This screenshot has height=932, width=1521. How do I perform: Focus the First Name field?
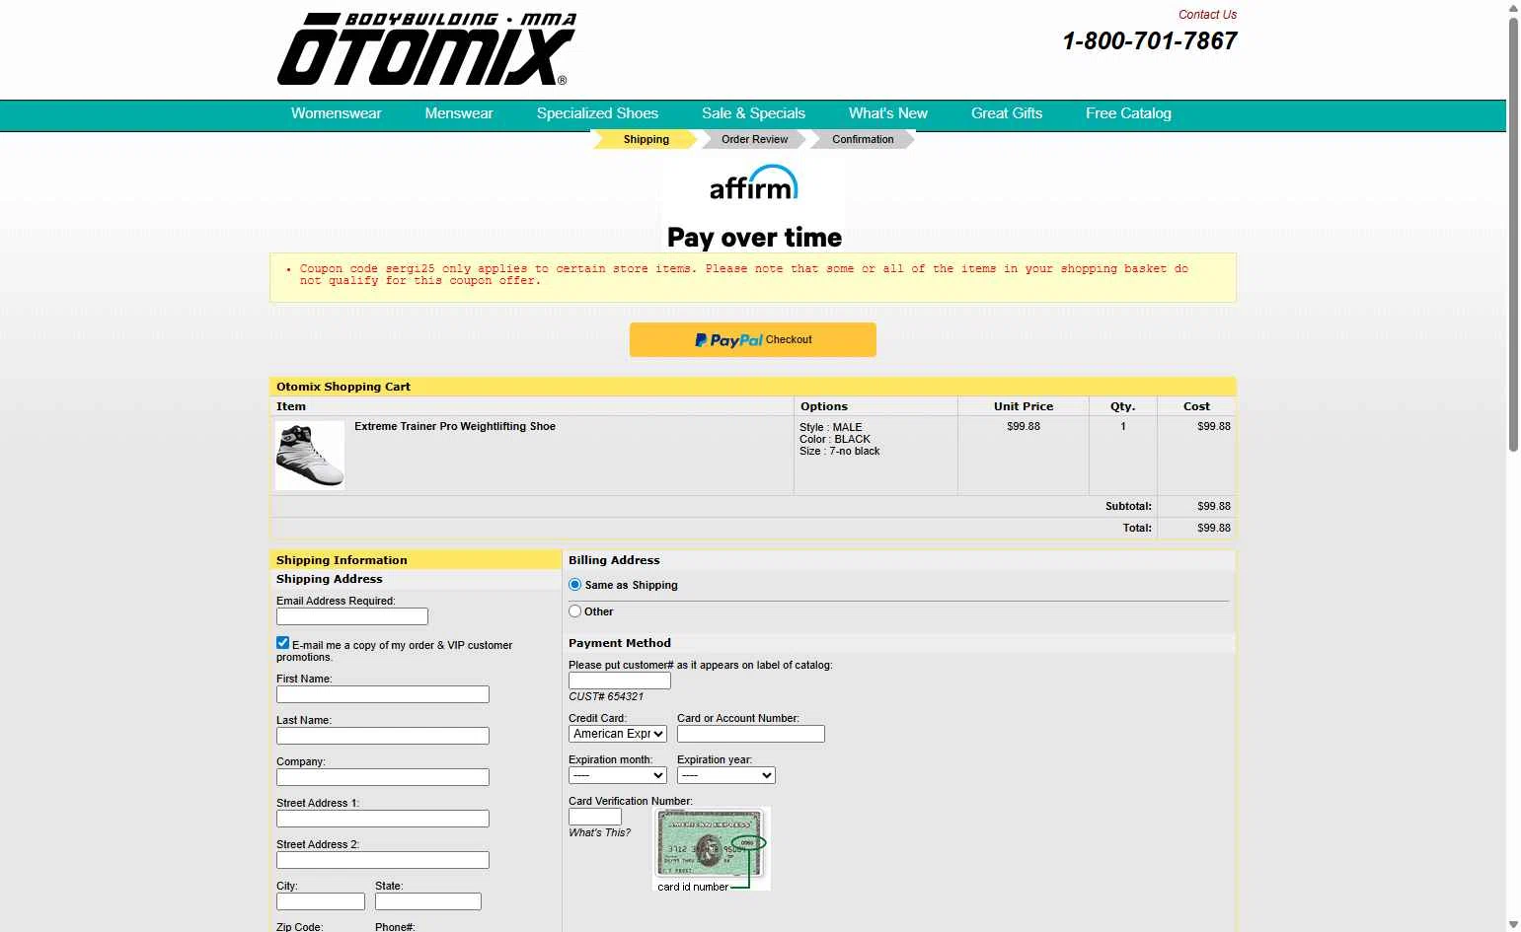pos(383,694)
